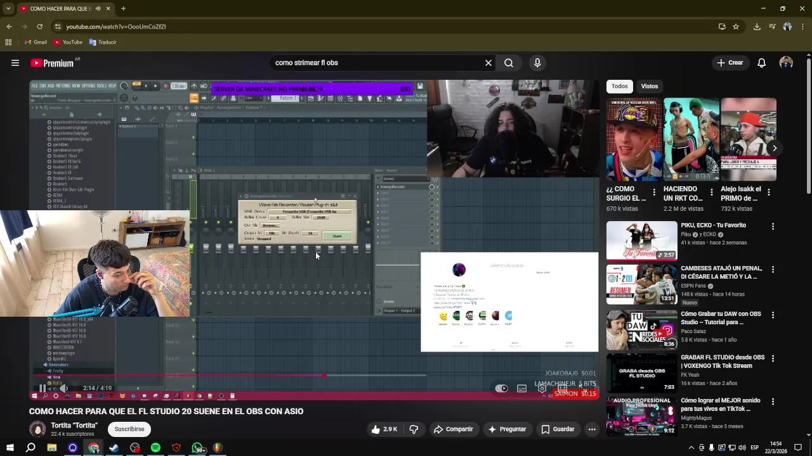Open the video player settings gear
Screen dimensions: 812x456
542,388
